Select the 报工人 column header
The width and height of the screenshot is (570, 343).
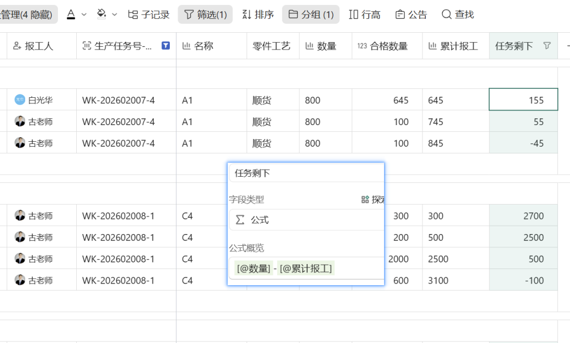(42, 46)
